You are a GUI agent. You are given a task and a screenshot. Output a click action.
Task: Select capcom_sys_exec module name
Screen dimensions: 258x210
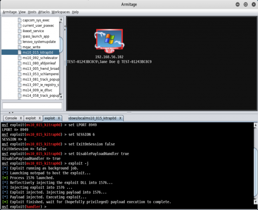[x=36, y=20]
